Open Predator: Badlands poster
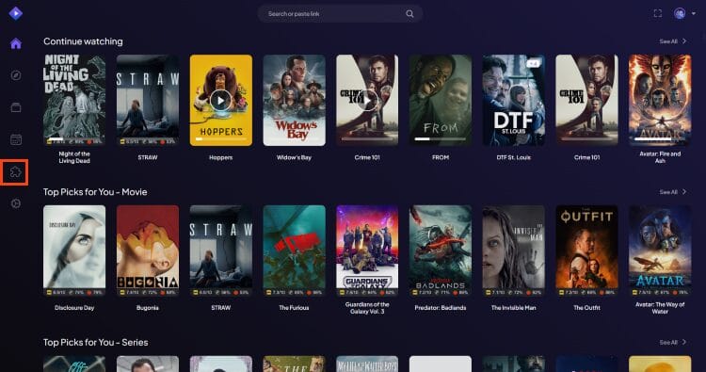The height and width of the screenshot is (372, 706). pyautogui.click(x=441, y=251)
